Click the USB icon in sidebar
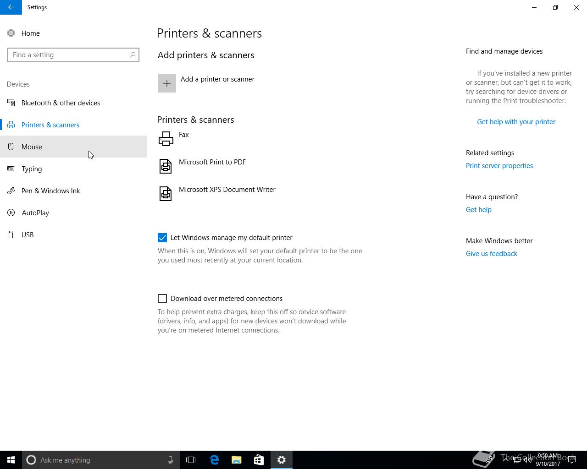 [x=11, y=235]
